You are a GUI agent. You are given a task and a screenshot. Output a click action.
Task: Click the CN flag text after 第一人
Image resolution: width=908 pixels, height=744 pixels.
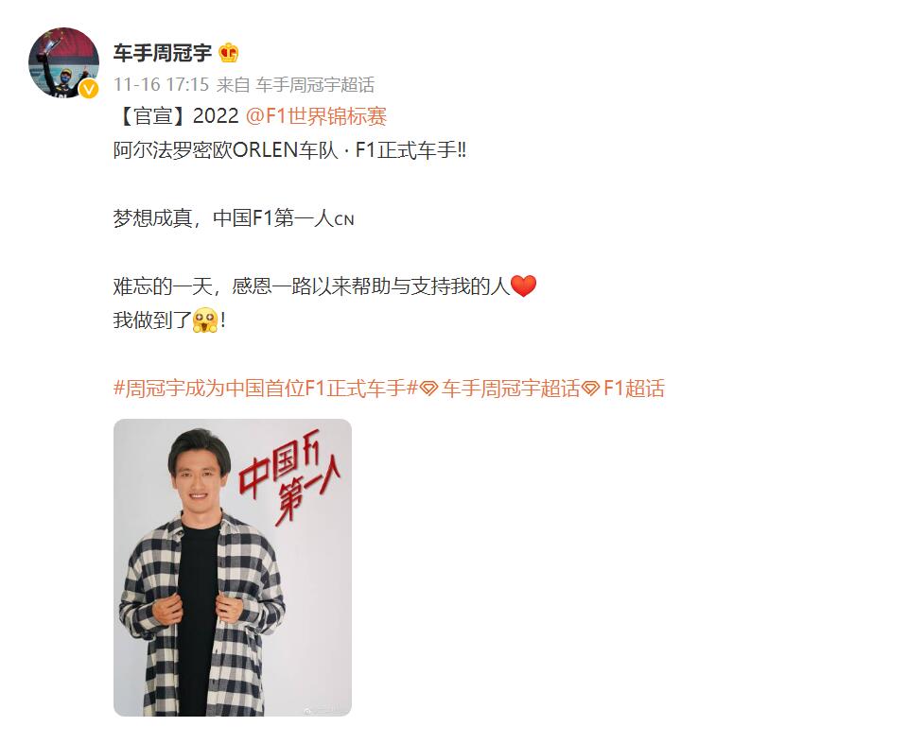tap(344, 220)
